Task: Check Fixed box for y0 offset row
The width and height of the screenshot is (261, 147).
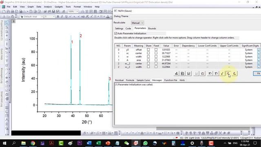Action: (x=156, y=50)
